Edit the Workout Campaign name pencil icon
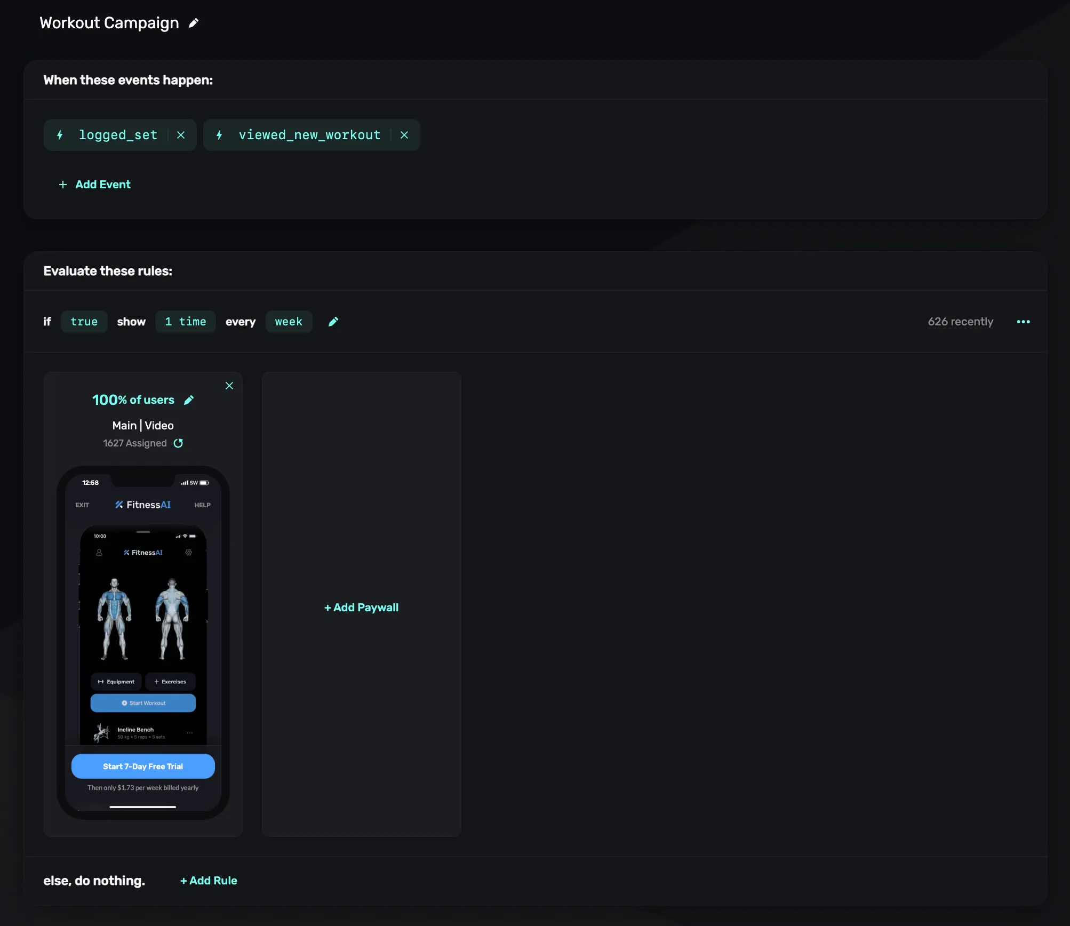The width and height of the screenshot is (1070, 926). click(194, 23)
